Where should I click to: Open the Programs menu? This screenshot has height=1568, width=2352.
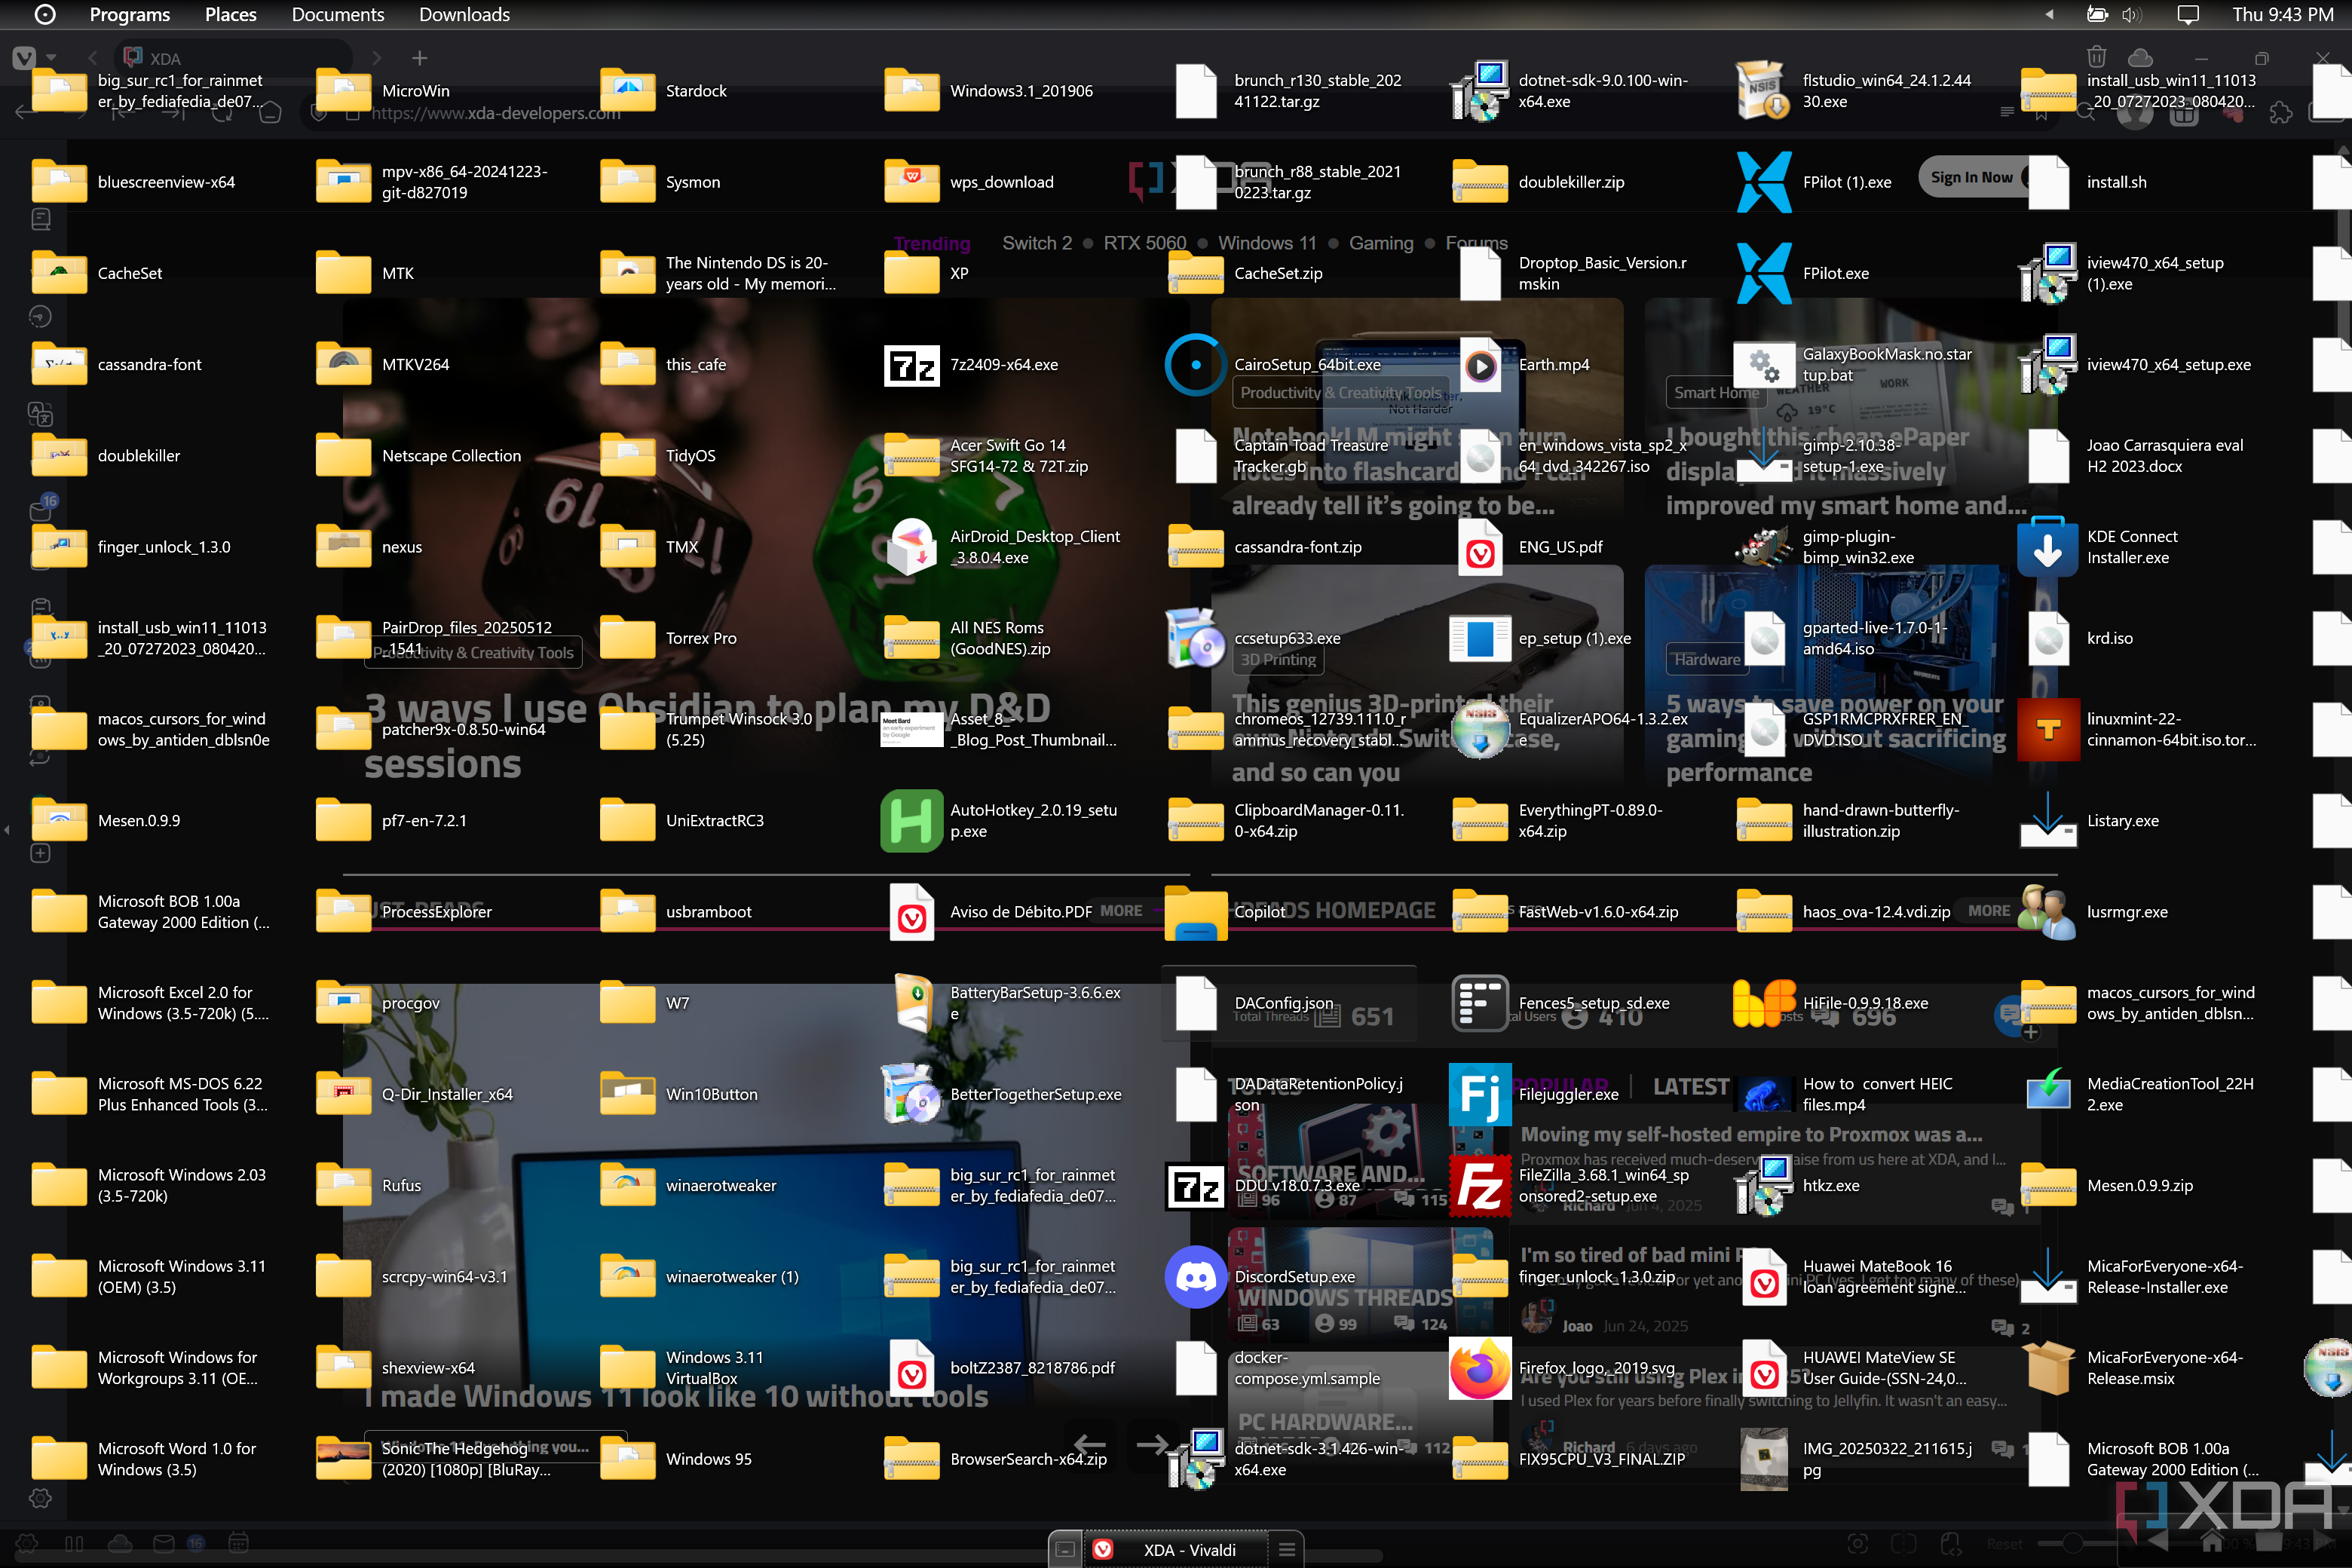pos(130,15)
